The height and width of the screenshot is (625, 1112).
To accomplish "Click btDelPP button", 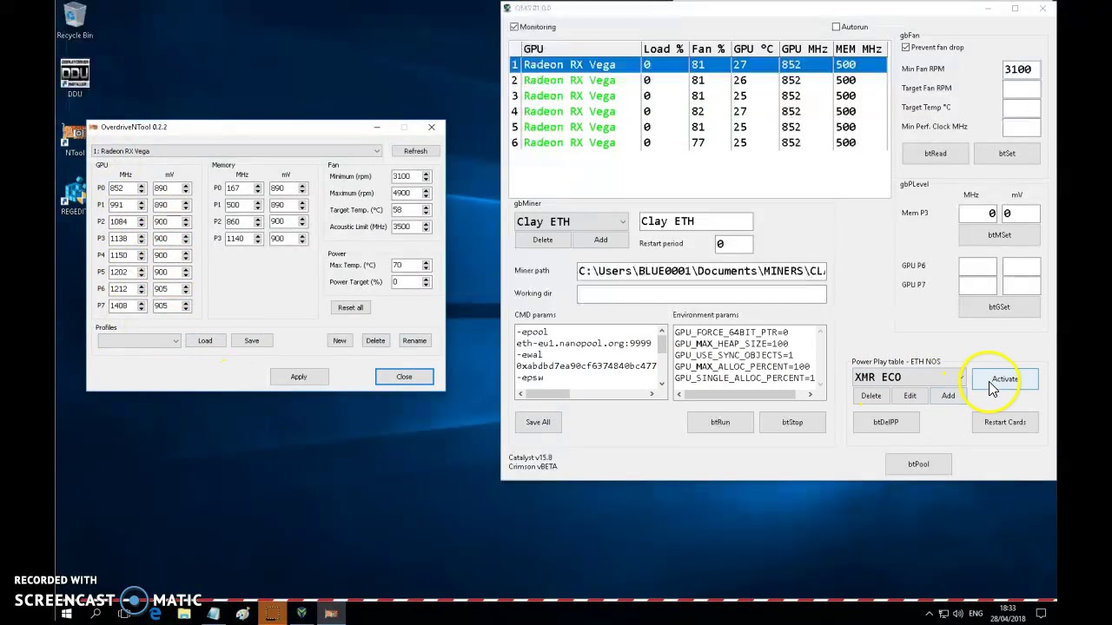I will click(885, 423).
